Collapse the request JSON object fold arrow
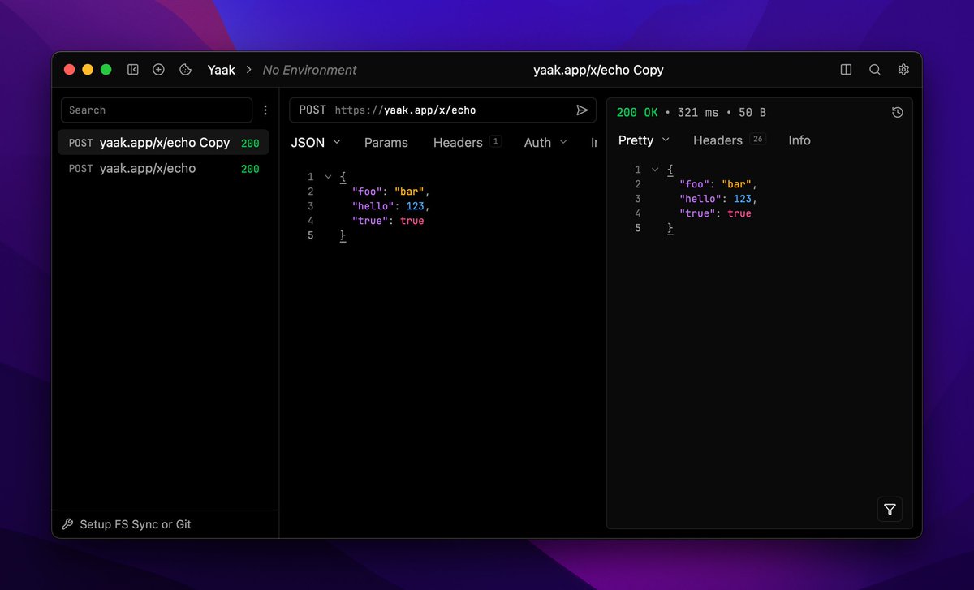 click(328, 176)
